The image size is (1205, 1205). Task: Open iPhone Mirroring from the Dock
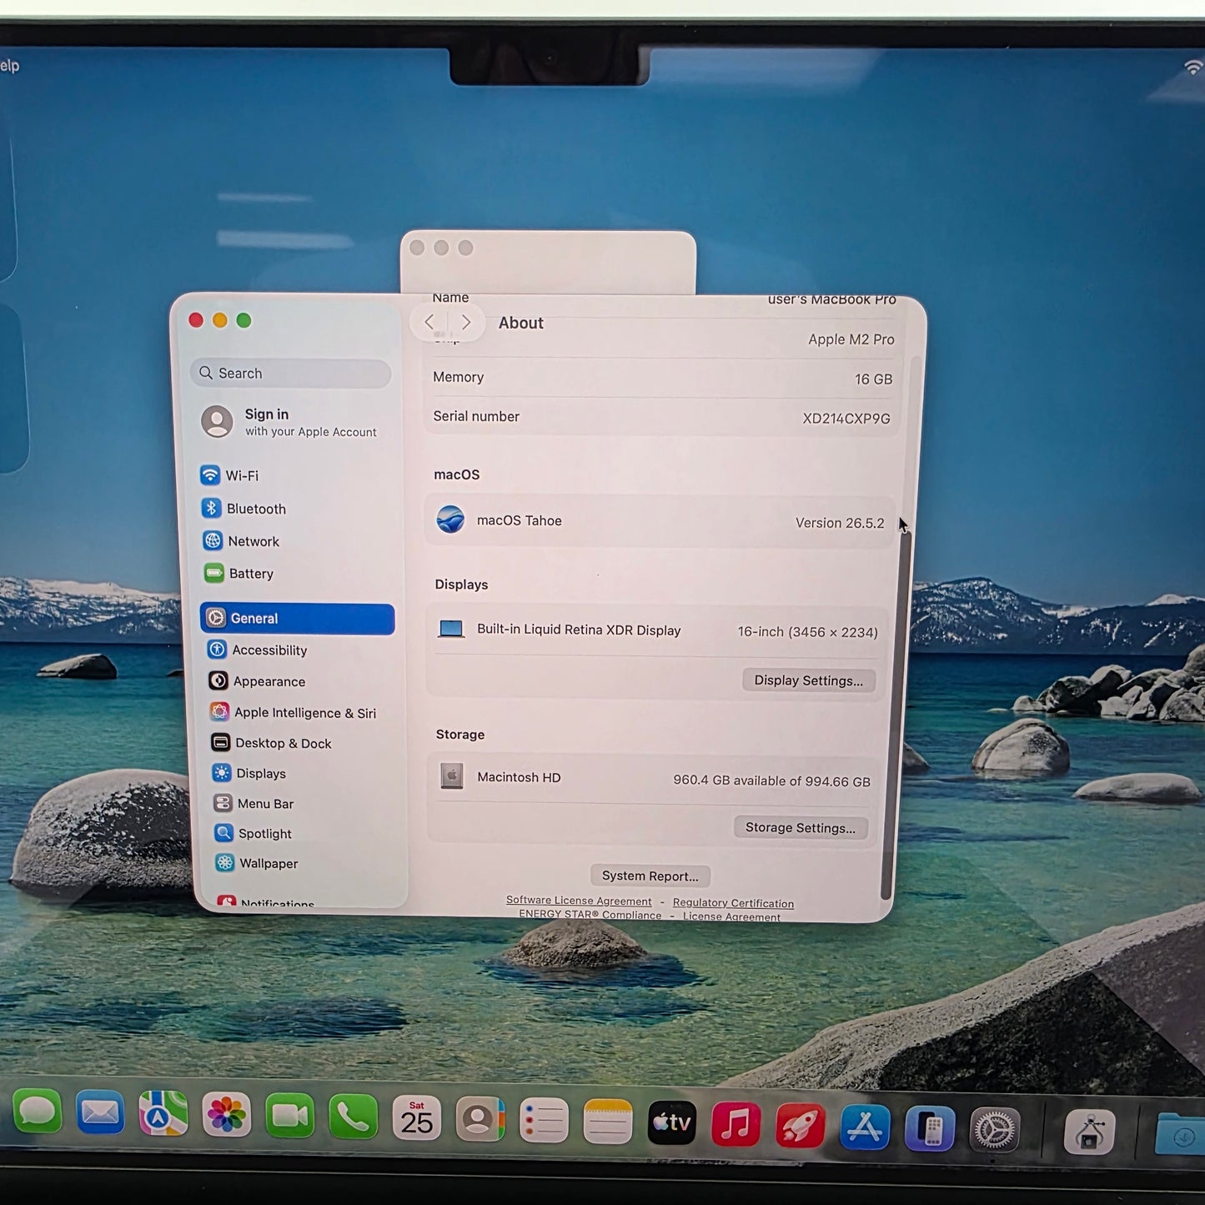929,1129
